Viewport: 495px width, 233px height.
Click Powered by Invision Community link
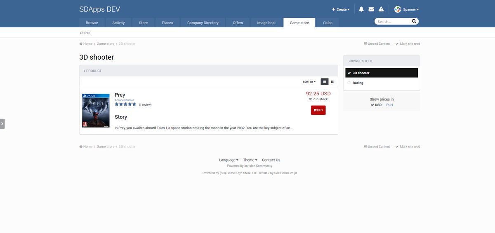250,166
